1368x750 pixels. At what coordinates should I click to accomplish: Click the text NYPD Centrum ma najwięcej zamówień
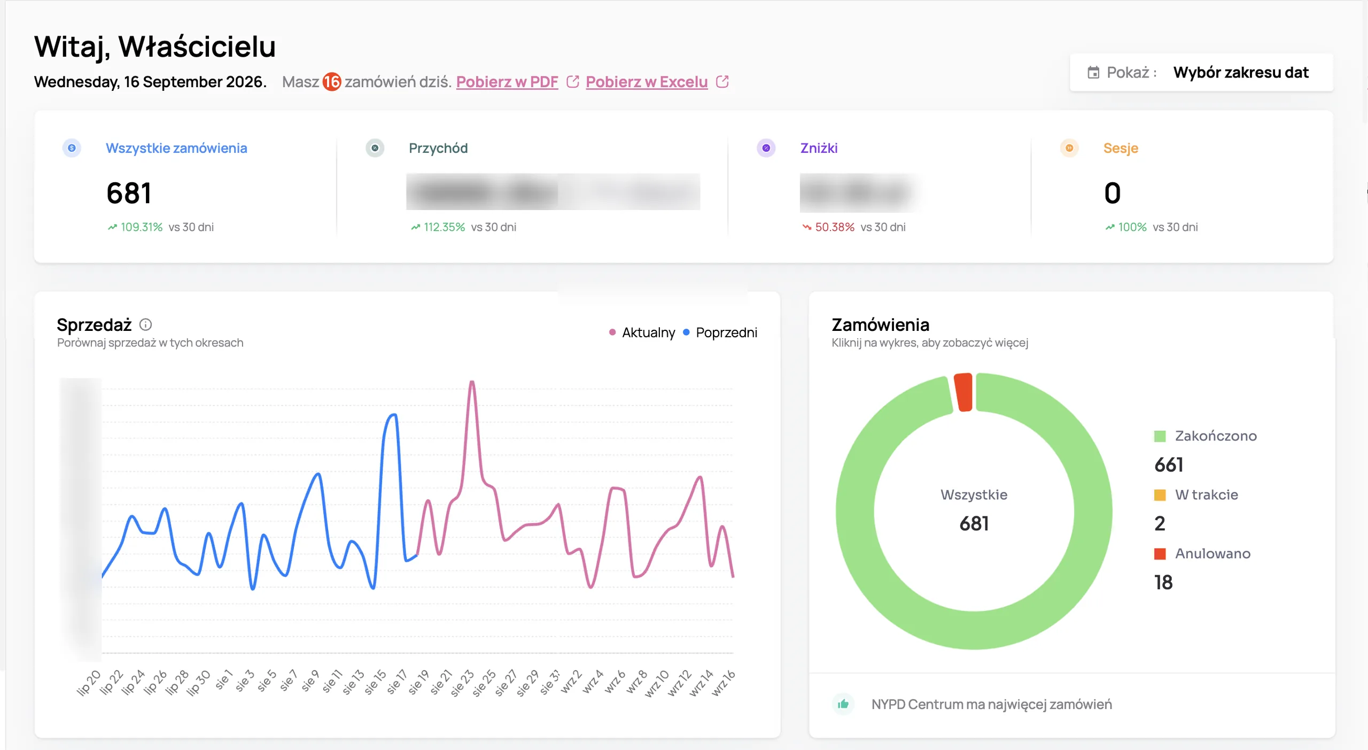point(991,704)
